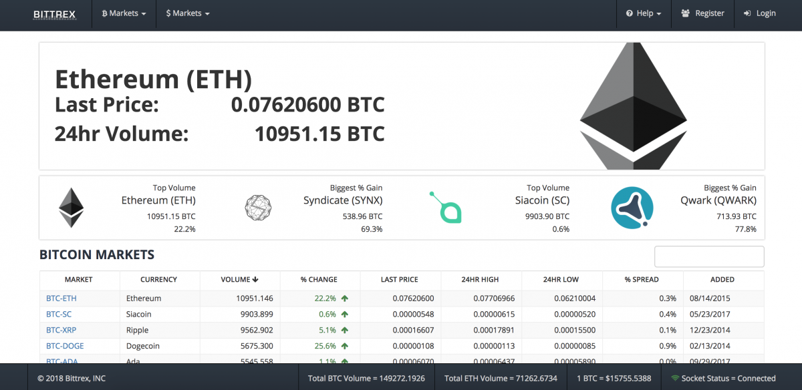
Task: Click the Login link
Action: click(760, 13)
